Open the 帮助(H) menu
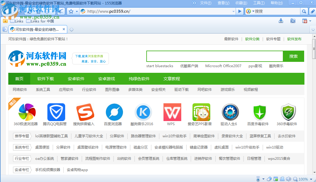The height and width of the screenshot is (182, 316). [277, 3]
